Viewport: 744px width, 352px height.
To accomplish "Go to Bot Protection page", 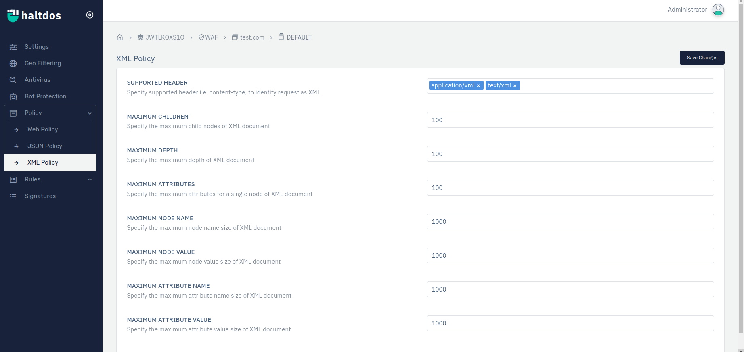I will (45, 96).
